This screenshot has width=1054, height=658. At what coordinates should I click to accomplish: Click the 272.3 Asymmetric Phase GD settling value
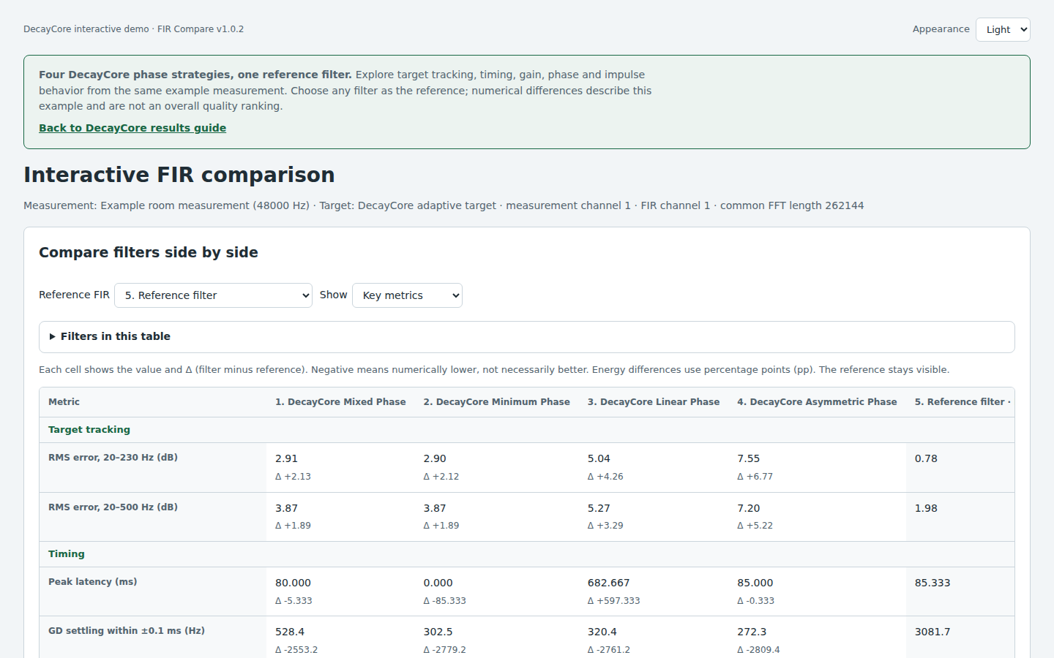point(752,632)
